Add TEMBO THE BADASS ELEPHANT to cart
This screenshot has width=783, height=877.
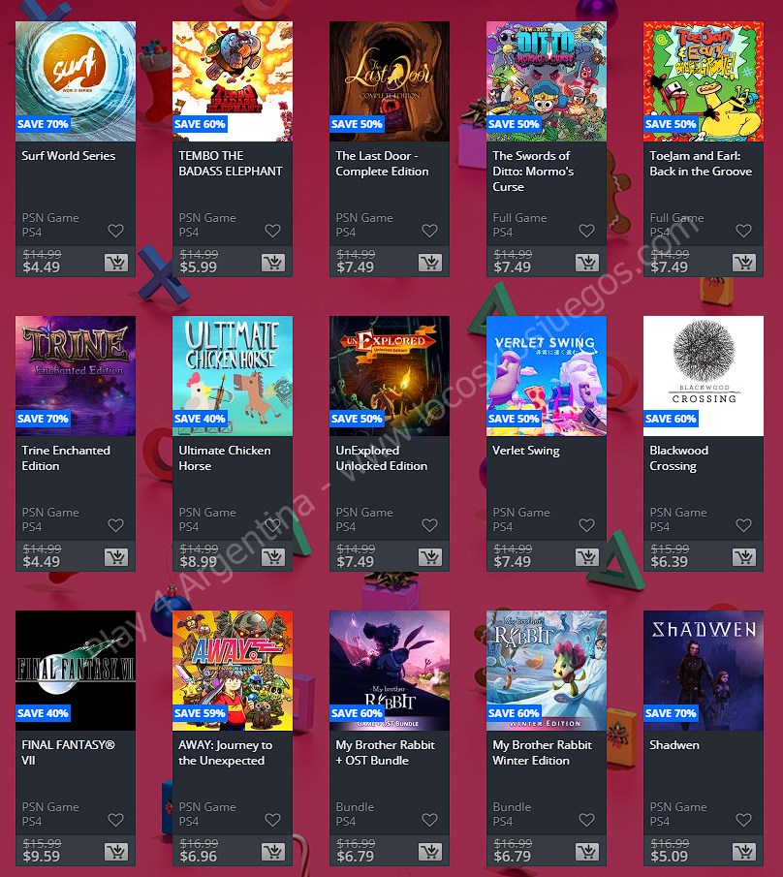point(273,263)
